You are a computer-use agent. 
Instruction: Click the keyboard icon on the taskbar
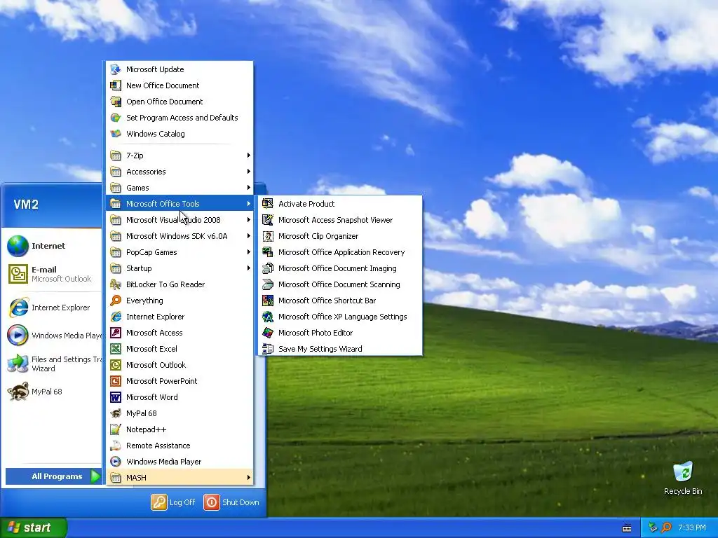626,528
